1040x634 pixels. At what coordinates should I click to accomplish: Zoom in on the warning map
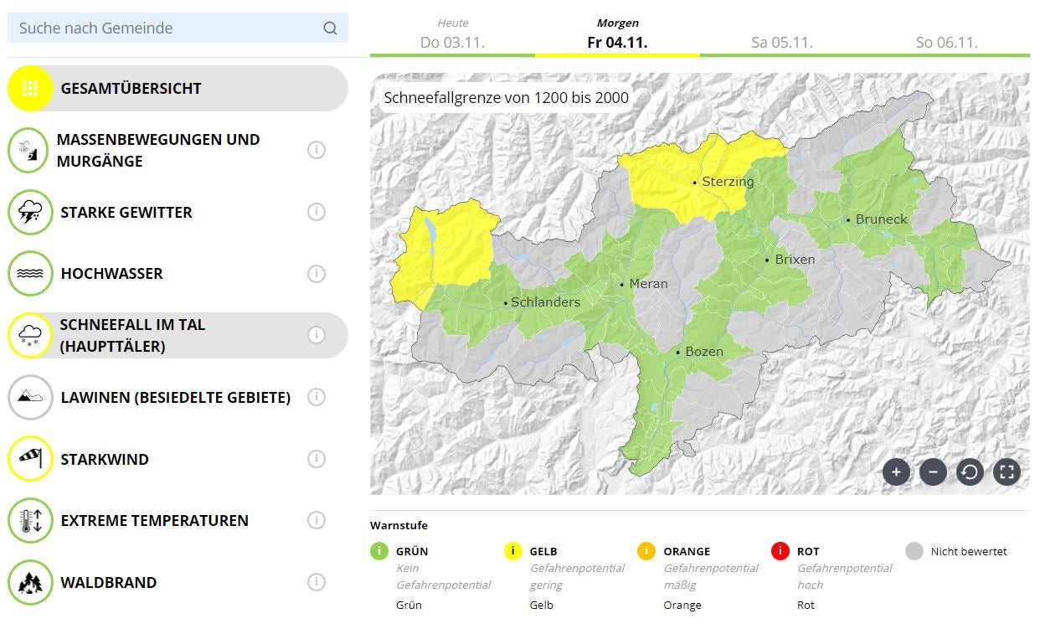pyautogui.click(x=896, y=472)
